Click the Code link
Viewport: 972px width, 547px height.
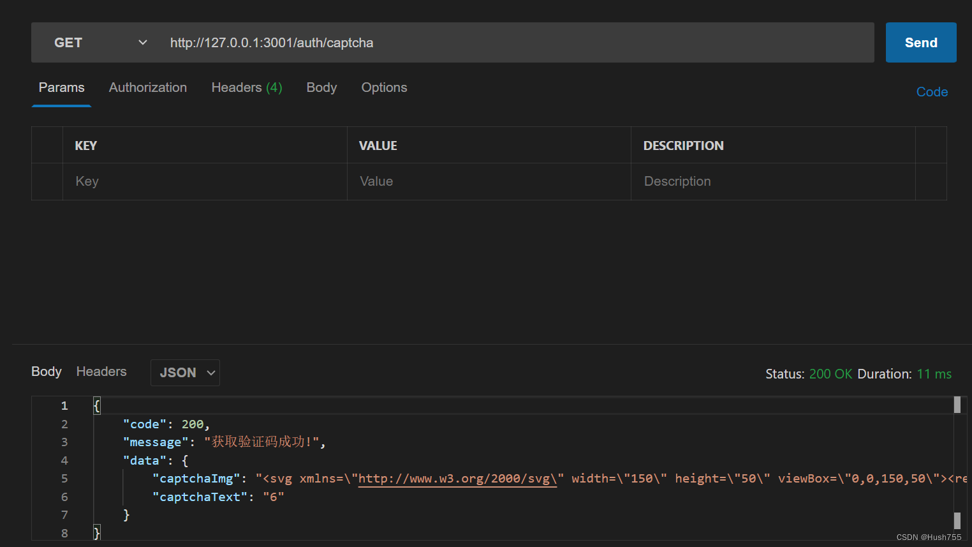tap(932, 92)
